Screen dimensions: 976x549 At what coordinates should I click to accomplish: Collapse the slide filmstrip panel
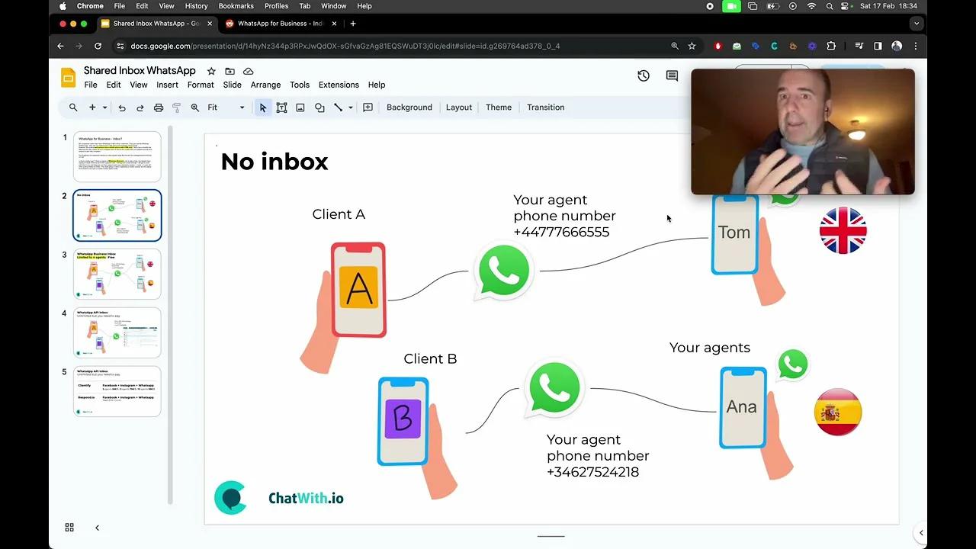coord(97,528)
